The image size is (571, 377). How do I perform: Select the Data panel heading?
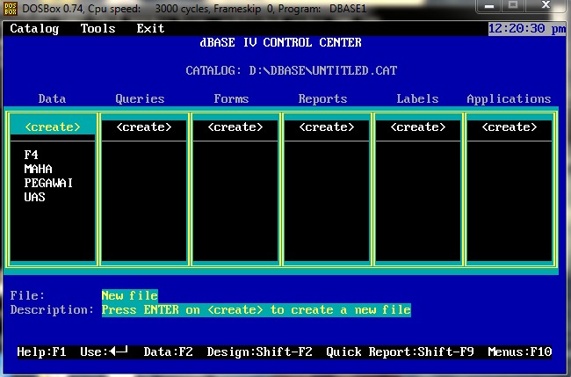52,98
